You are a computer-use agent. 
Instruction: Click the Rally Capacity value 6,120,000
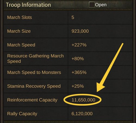[82, 114]
